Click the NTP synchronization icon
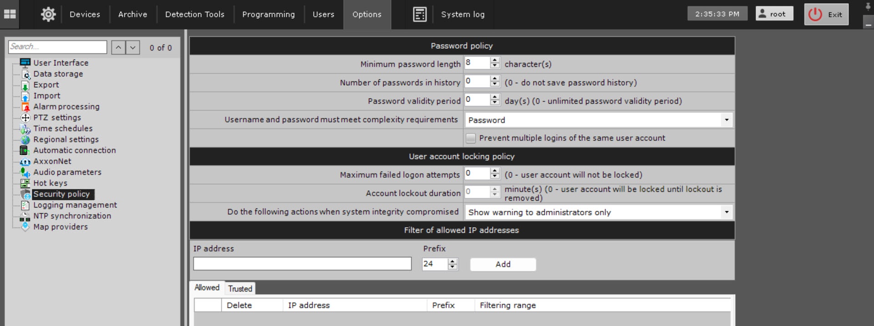This screenshot has width=874, height=326. click(x=25, y=217)
